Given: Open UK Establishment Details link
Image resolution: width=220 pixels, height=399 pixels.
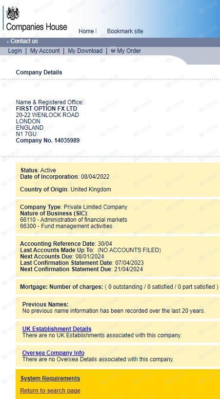Looking at the screenshot, I should 57,329.
